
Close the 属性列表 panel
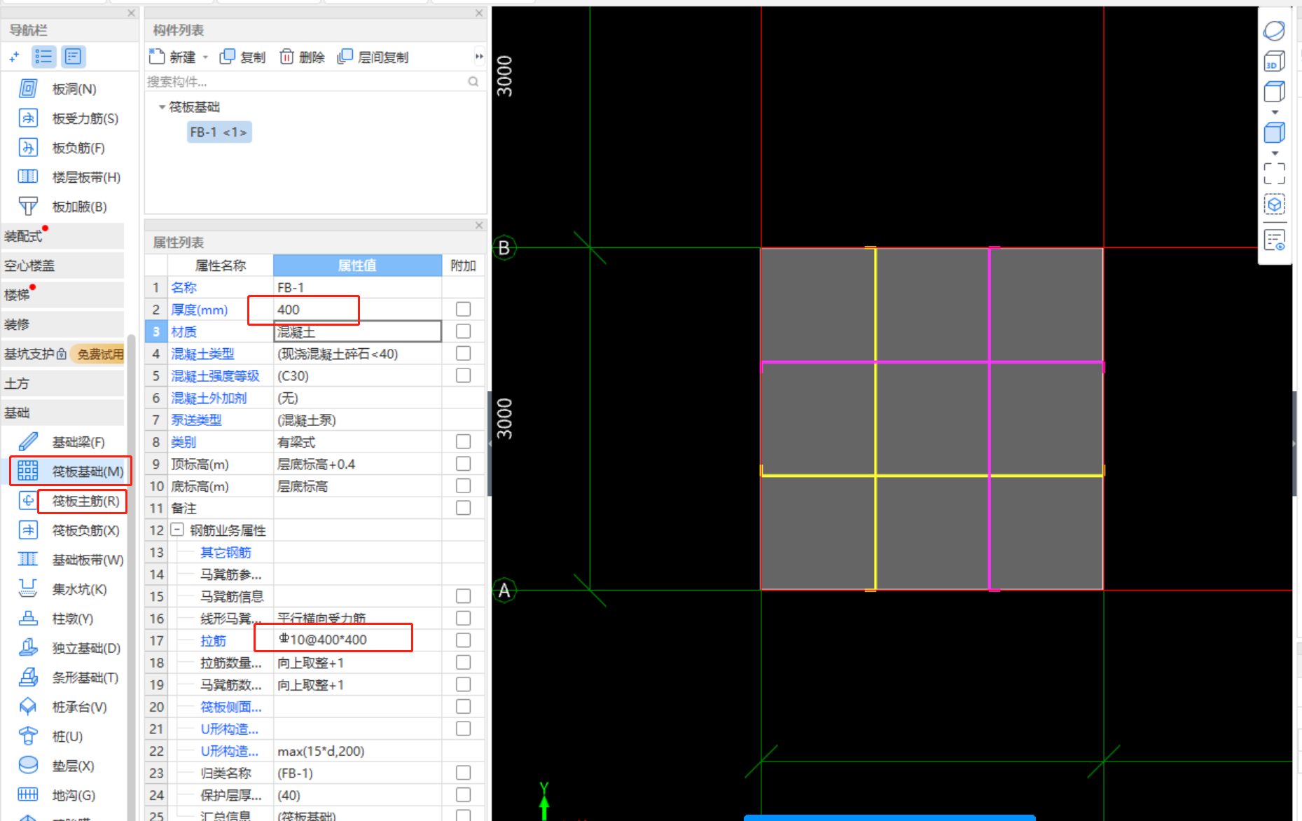pos(479,225)
